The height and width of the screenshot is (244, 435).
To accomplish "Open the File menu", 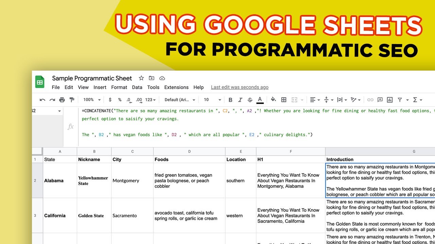I will point(56,87).
